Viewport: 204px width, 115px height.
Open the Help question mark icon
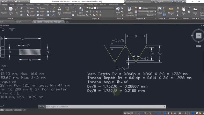[183, 1]
